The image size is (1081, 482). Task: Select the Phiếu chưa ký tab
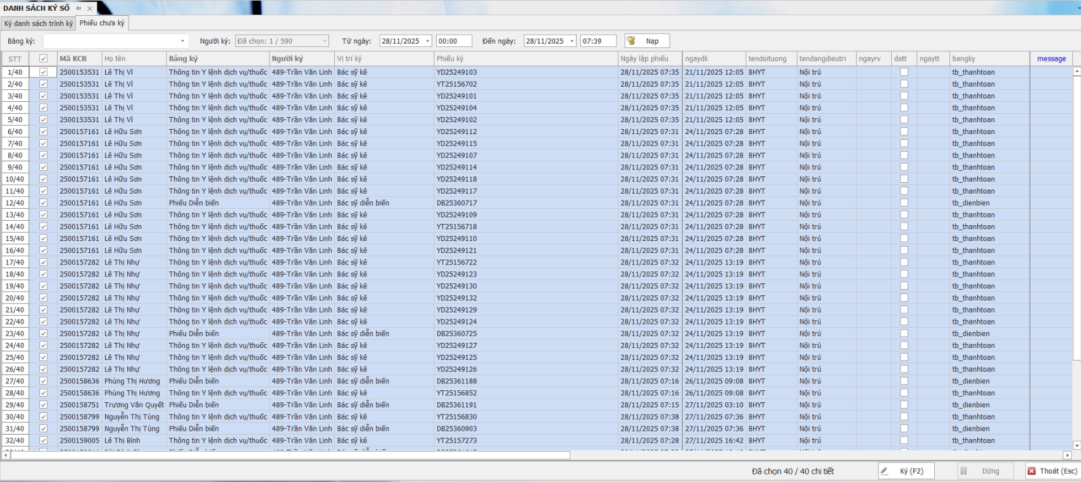click(102, 23)
